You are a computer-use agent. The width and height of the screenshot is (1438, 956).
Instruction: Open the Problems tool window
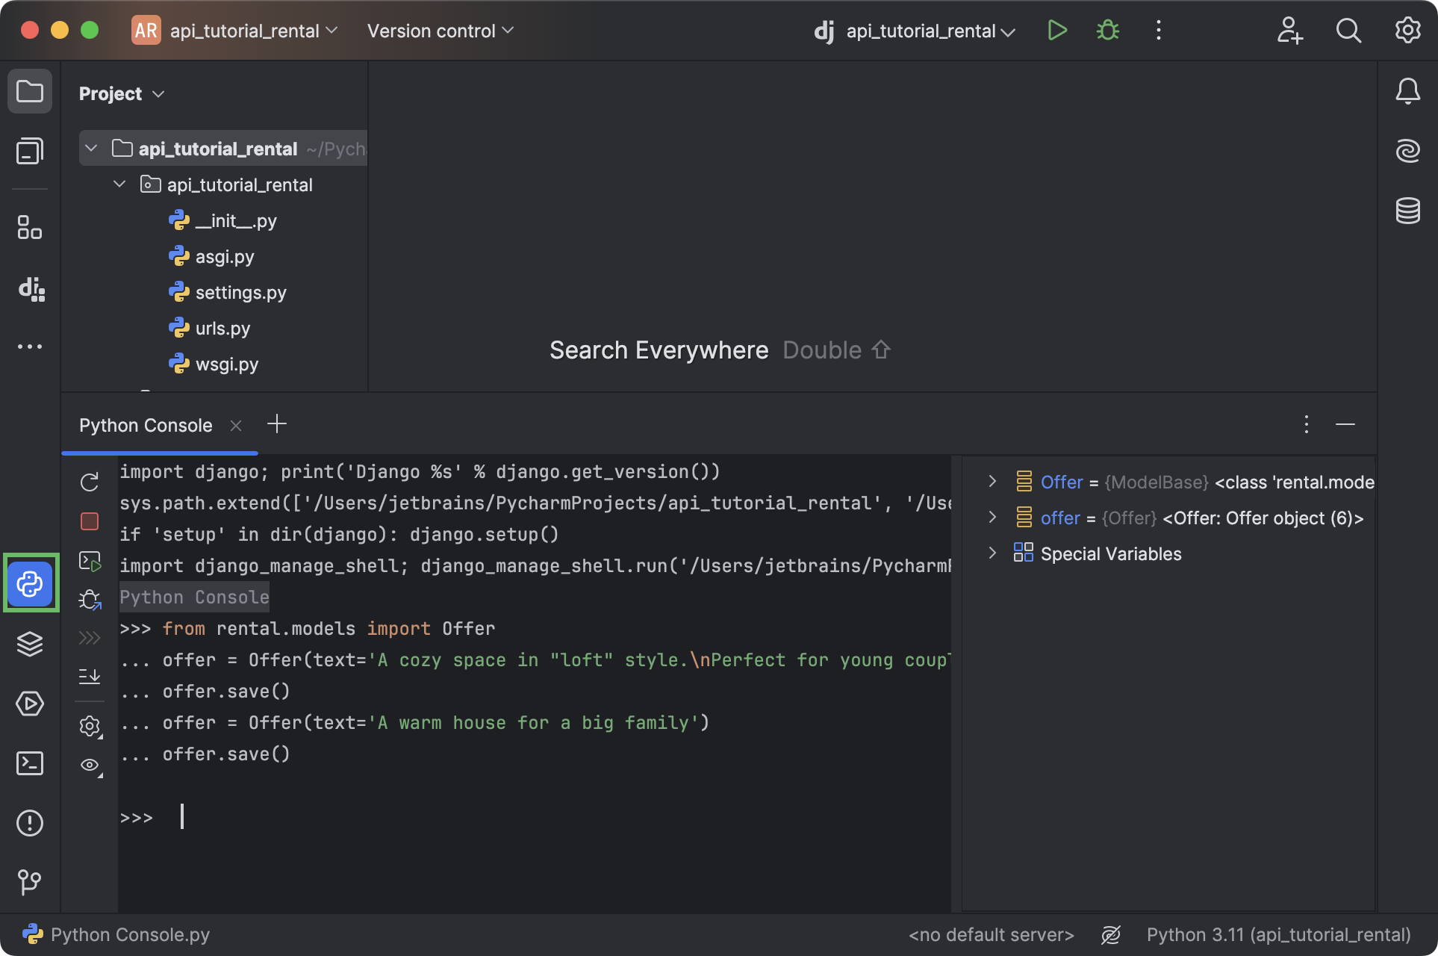tap(30, 823)
